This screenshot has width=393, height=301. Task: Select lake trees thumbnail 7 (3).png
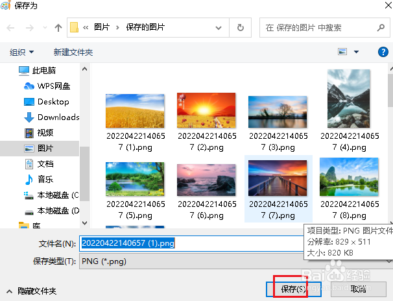coord(278,112)
